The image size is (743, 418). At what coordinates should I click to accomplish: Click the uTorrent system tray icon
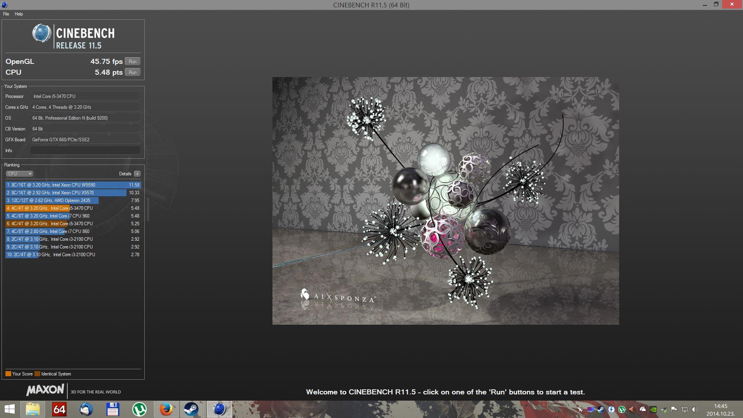pos(622,409)
